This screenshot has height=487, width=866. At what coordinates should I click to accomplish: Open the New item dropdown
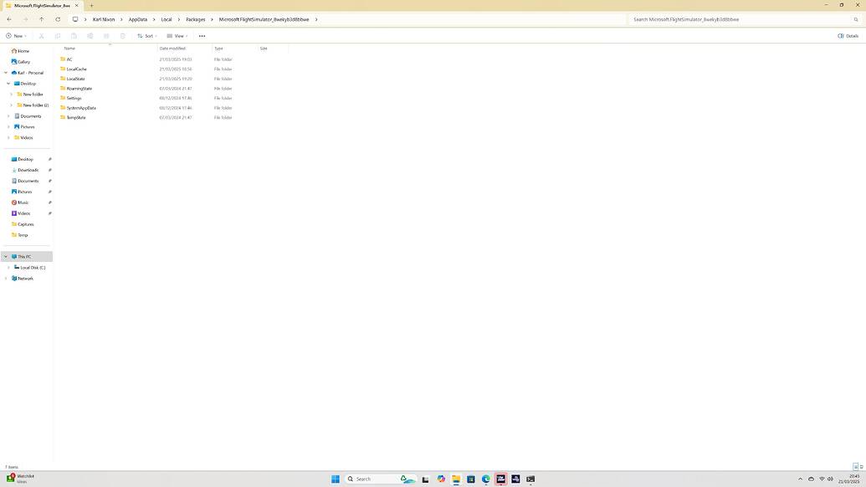pos(17,36)
